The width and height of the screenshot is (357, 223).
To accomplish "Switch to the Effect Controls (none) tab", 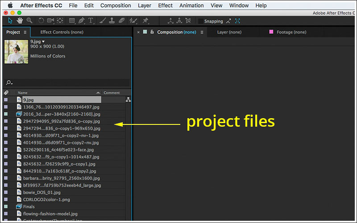I will (62, 32).
